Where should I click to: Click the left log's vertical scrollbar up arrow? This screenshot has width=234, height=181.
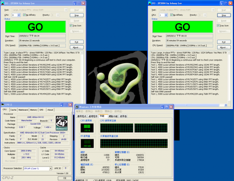coord(82,53)
